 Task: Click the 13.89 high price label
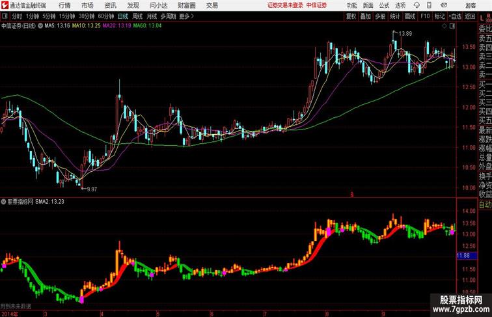[405, 34]
